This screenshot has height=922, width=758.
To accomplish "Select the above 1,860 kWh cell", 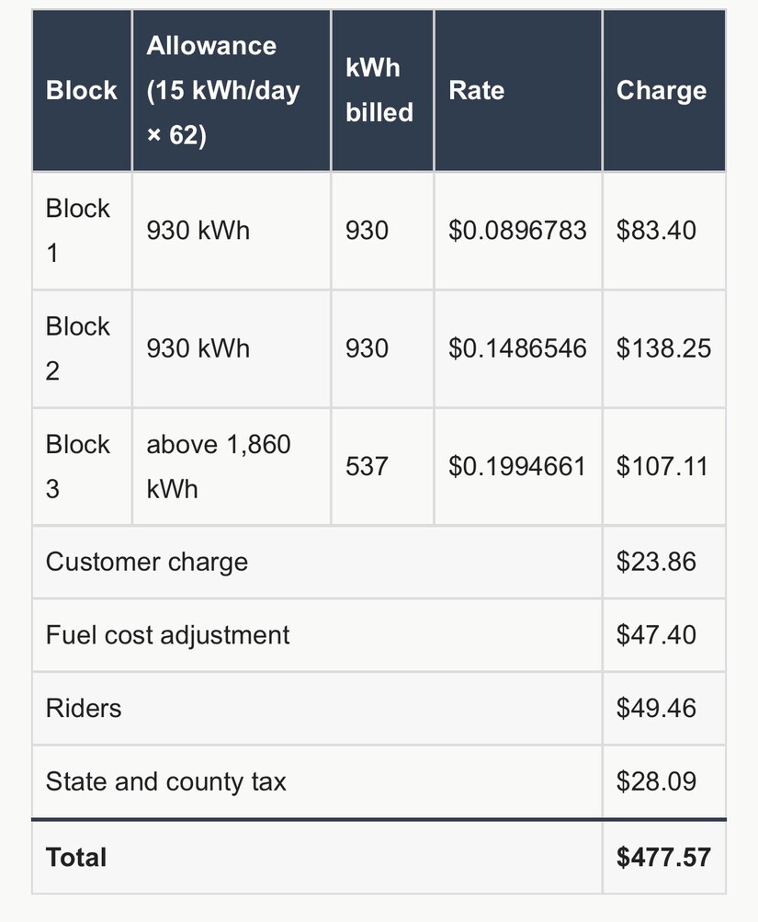I will click(x=232, y=466).
